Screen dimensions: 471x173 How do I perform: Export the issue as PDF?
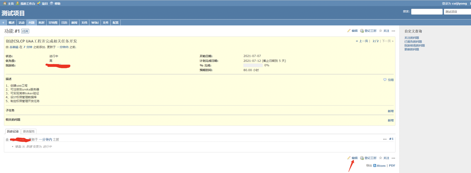(x=392, y=166)
